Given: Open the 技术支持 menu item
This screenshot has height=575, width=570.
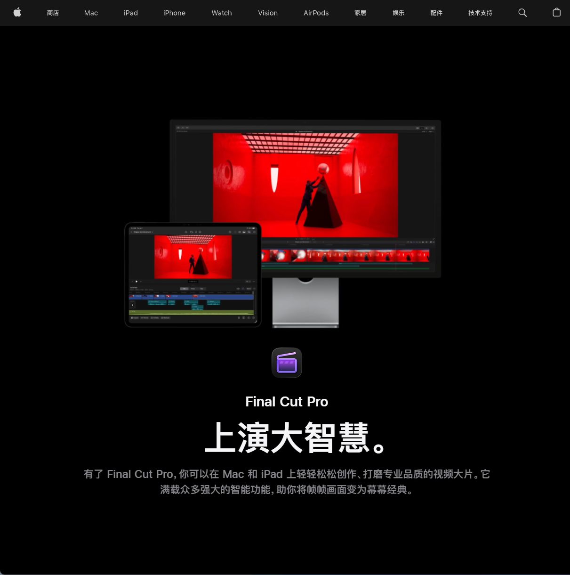Looking at the screenshot, I should pos(480,13).
